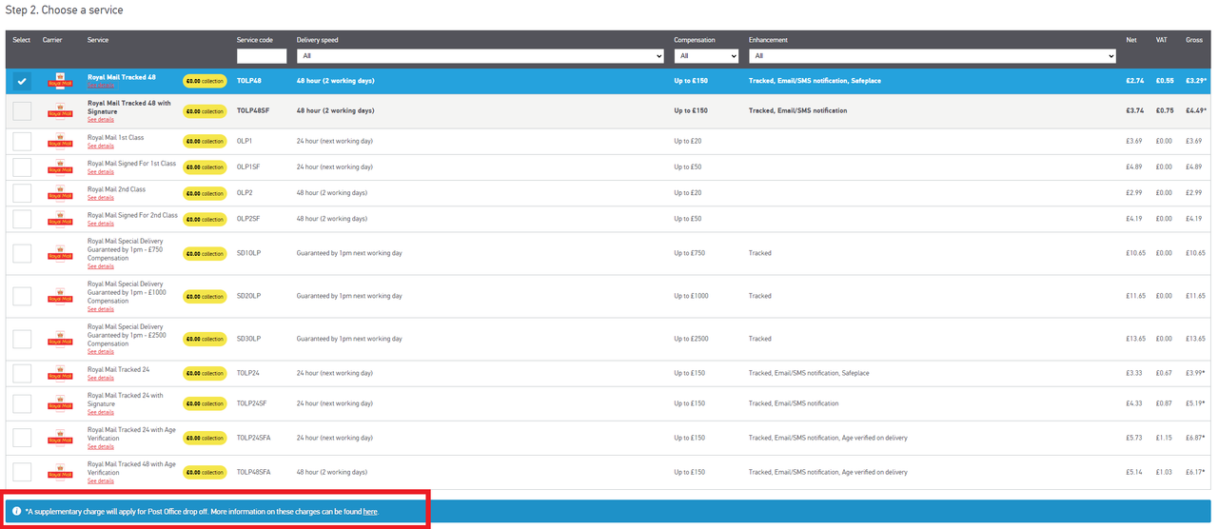Viewport: 1218px width, 529px height.
Task: Select Special Delivery £750 Compensation checkbox
Action: [x=22, y=253]
